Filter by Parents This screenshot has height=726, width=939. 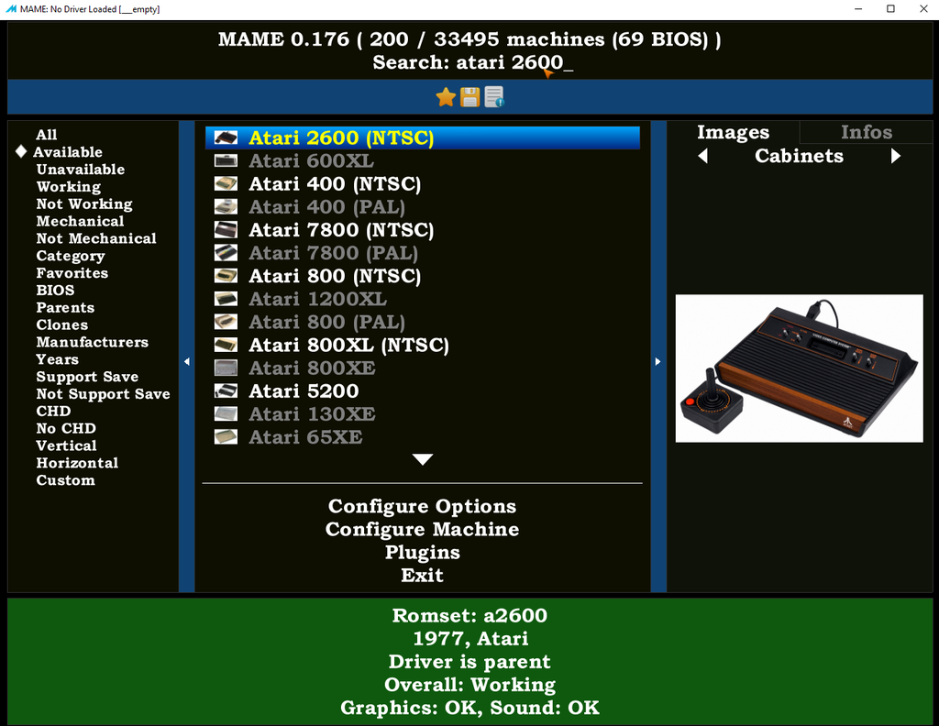(65, 308)
